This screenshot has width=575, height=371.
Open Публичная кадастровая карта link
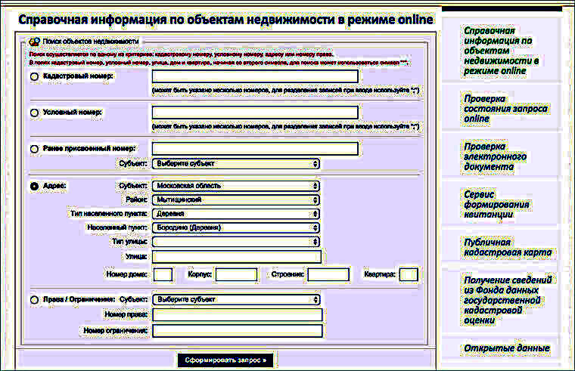(508, 247)
